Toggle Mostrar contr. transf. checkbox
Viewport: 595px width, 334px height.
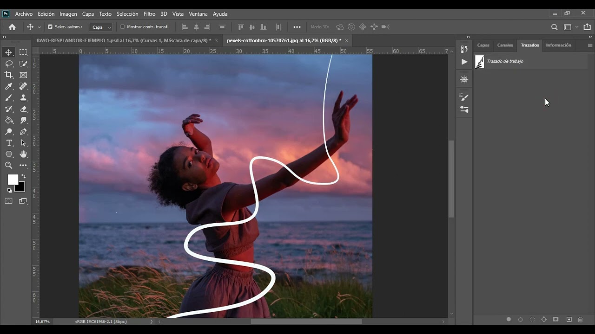[123, 27]
